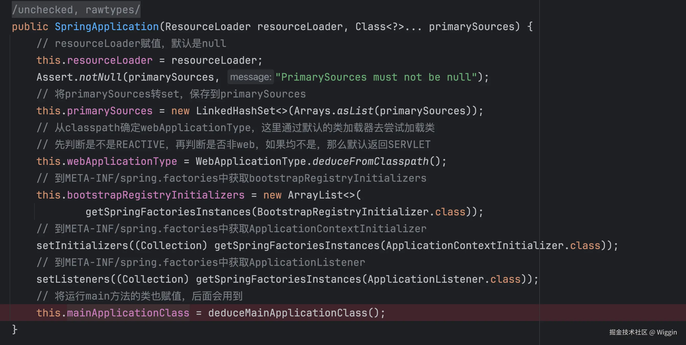Click the ApplicationListener.class argument
The width and height of the screenshot is (686, 345).
tap(444, 279)
